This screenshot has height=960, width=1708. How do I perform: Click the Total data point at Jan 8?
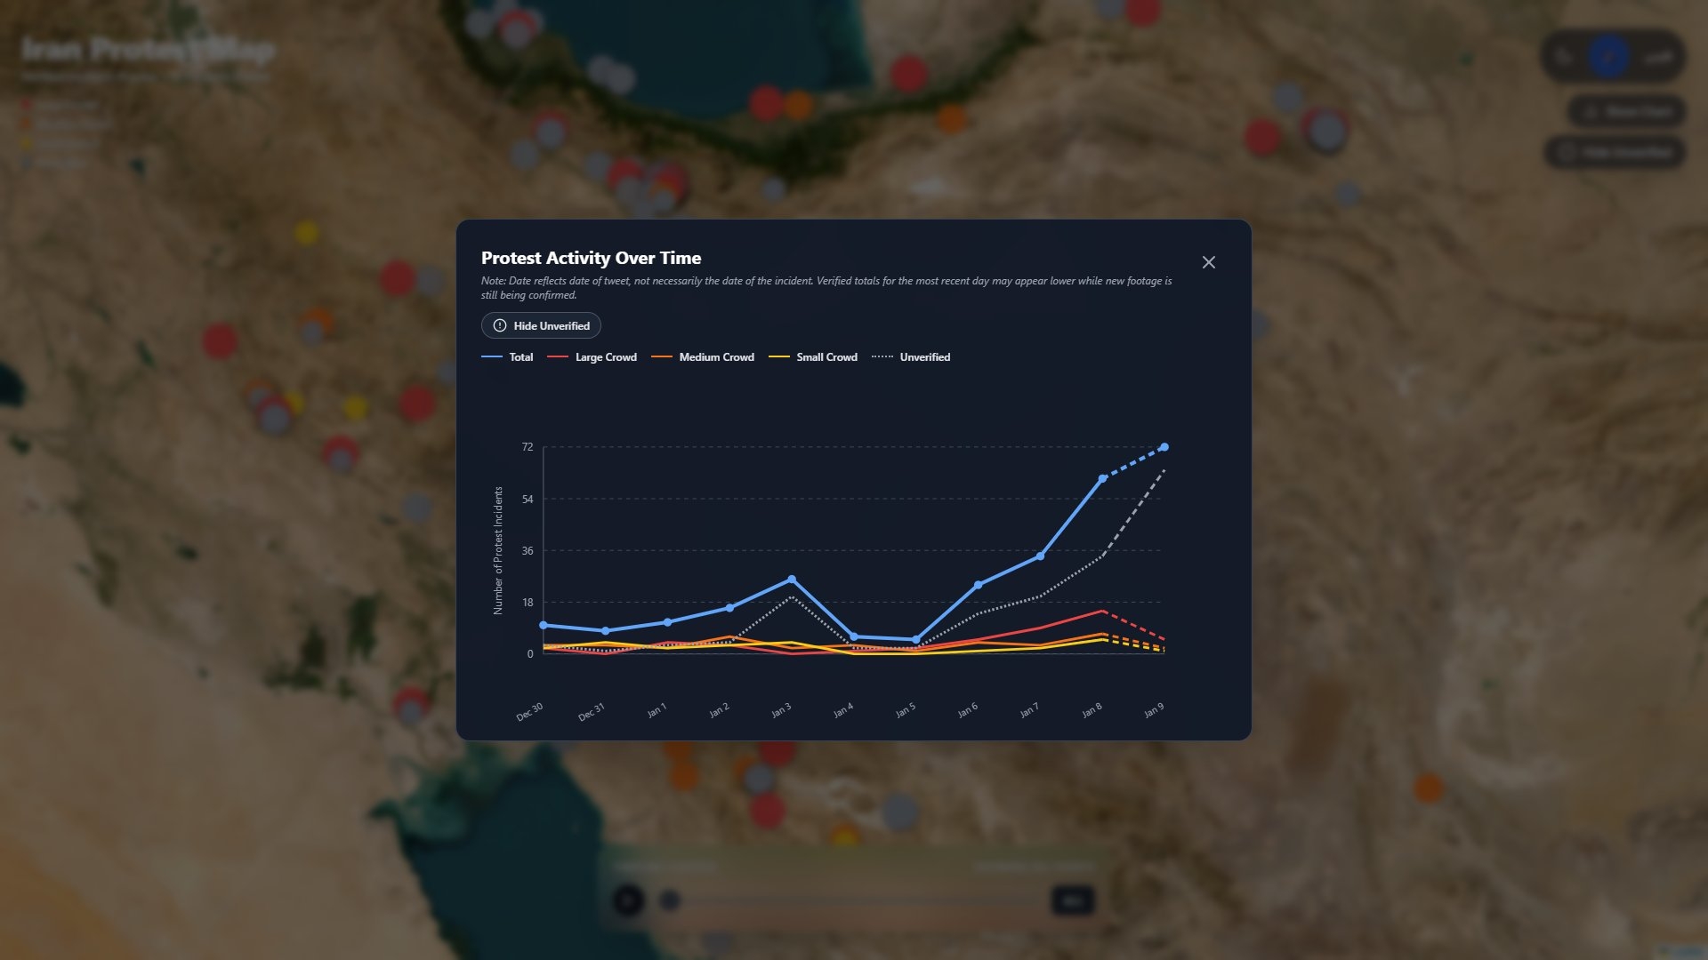pos(1102,478)
